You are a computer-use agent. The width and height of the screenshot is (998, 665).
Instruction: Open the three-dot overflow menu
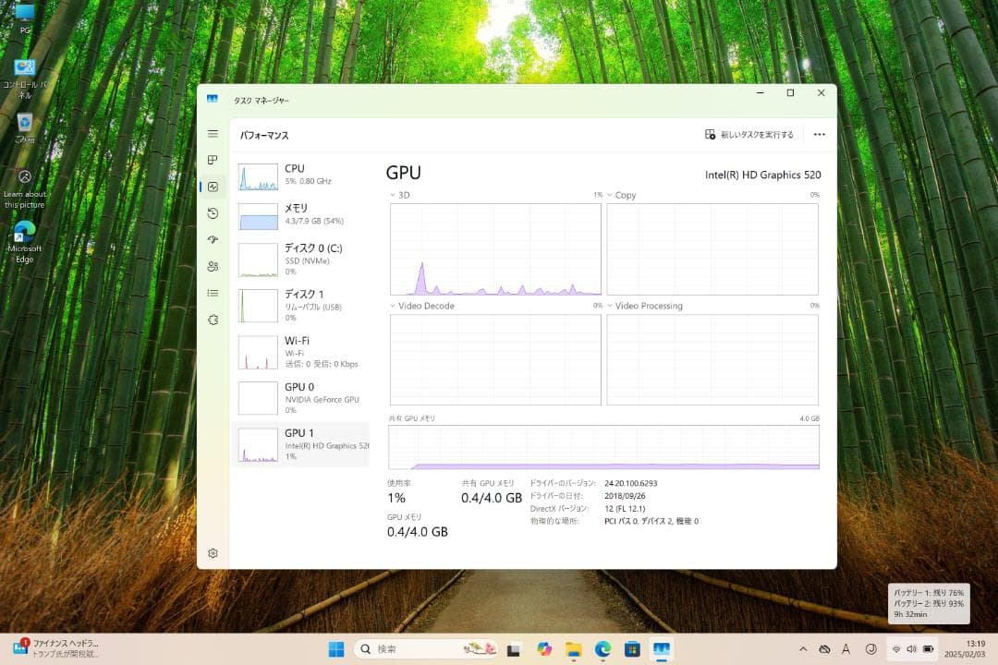point(819,133)
